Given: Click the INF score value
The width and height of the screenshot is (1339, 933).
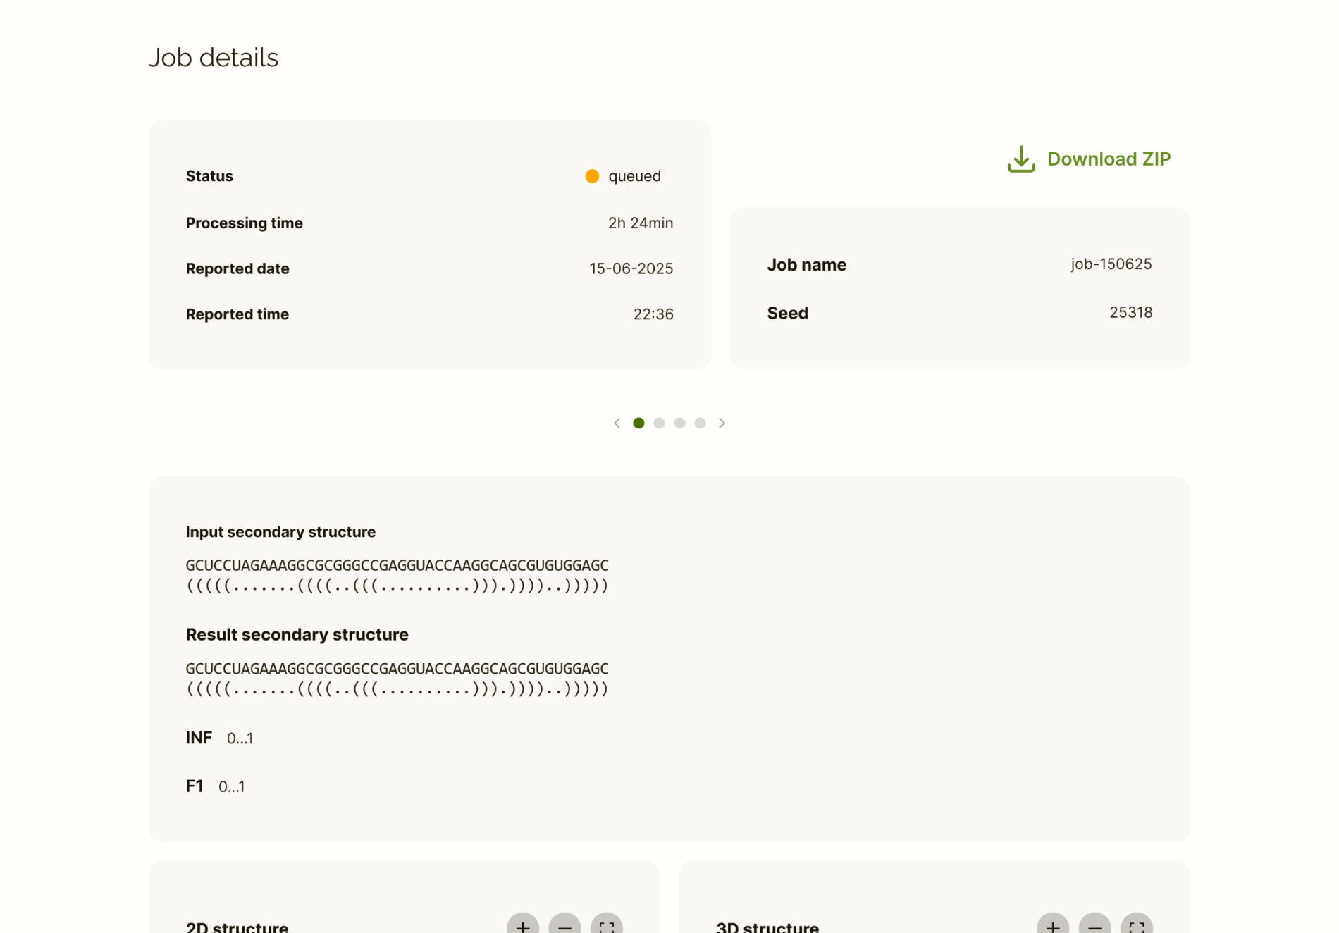Looking at the screenshot, I should pyautogui.click(x=240, y=739).
